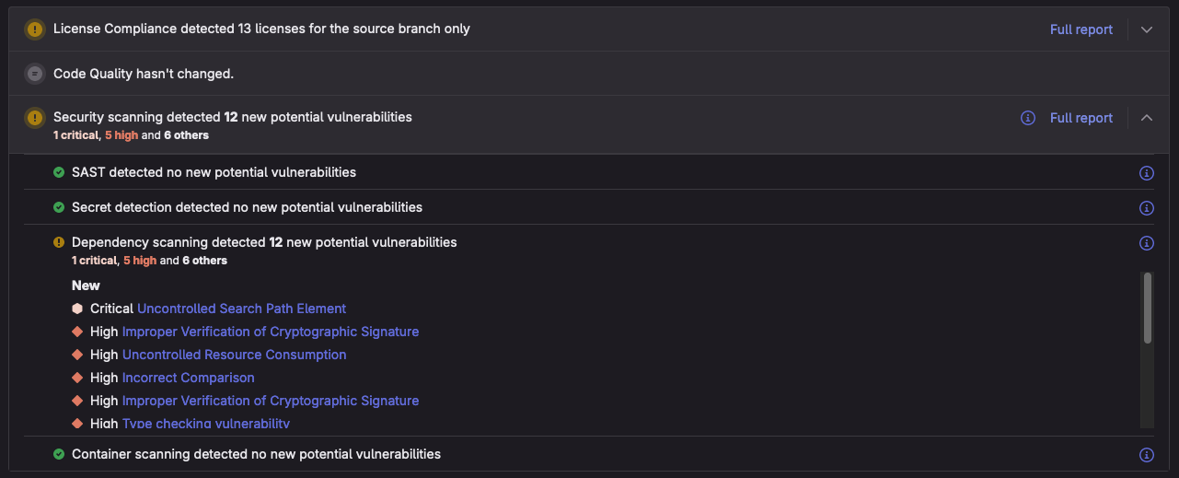Collapse the Security scanning section chevron
Image resolution: width=1179 pixels, height=478 pixels.
coord(1147,118)
